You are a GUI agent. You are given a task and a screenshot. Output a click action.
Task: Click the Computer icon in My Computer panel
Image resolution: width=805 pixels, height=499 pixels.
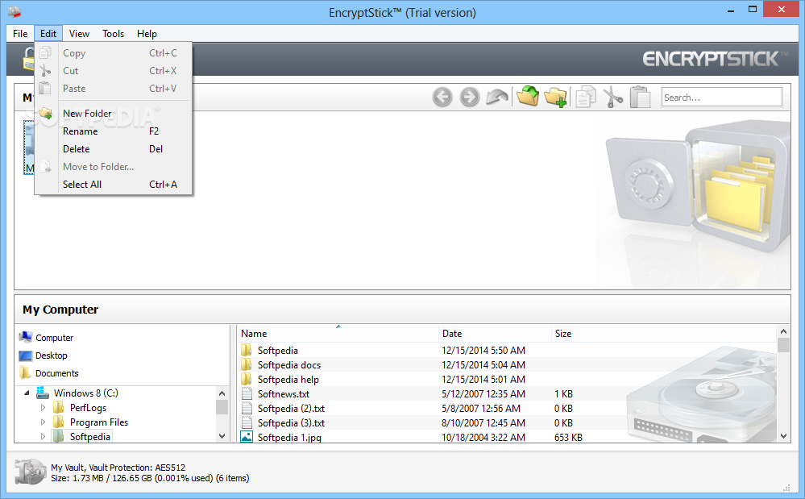point(26,337)
